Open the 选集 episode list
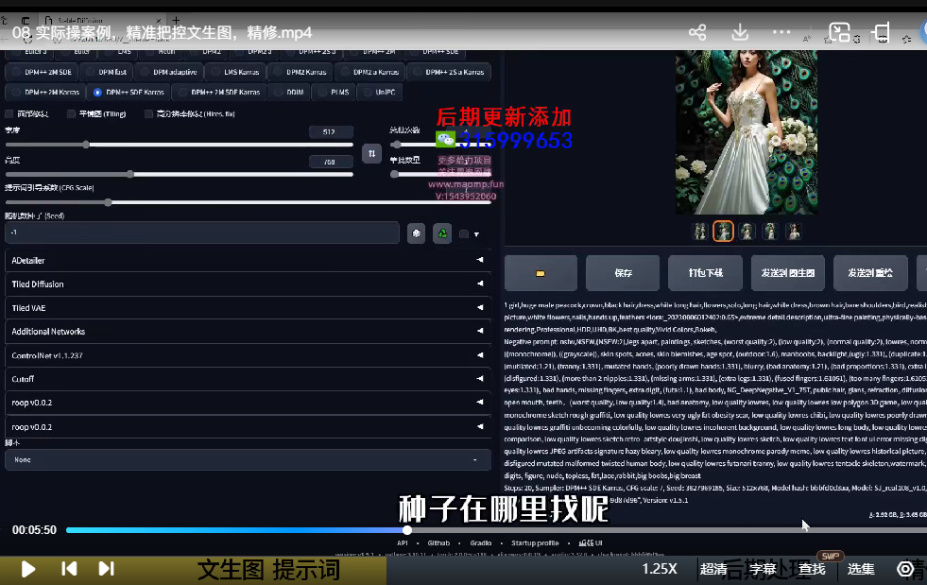 pos(861,569)
